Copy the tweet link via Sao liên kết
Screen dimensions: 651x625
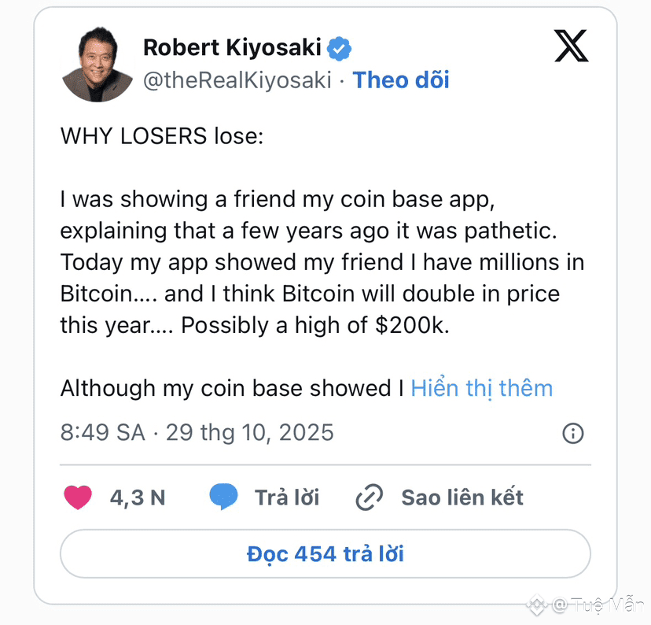pos(462,497)
